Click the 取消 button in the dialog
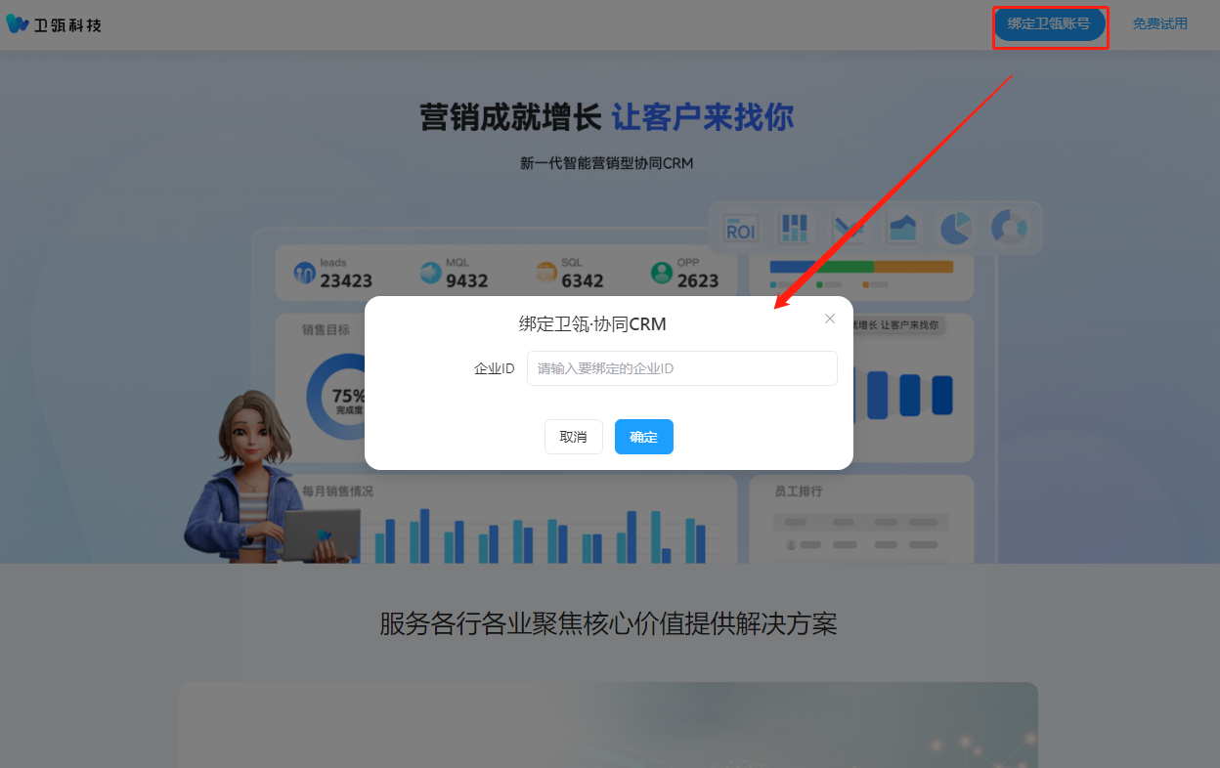This screenshot has width=1220, height=768. click(x=574, y=437)
